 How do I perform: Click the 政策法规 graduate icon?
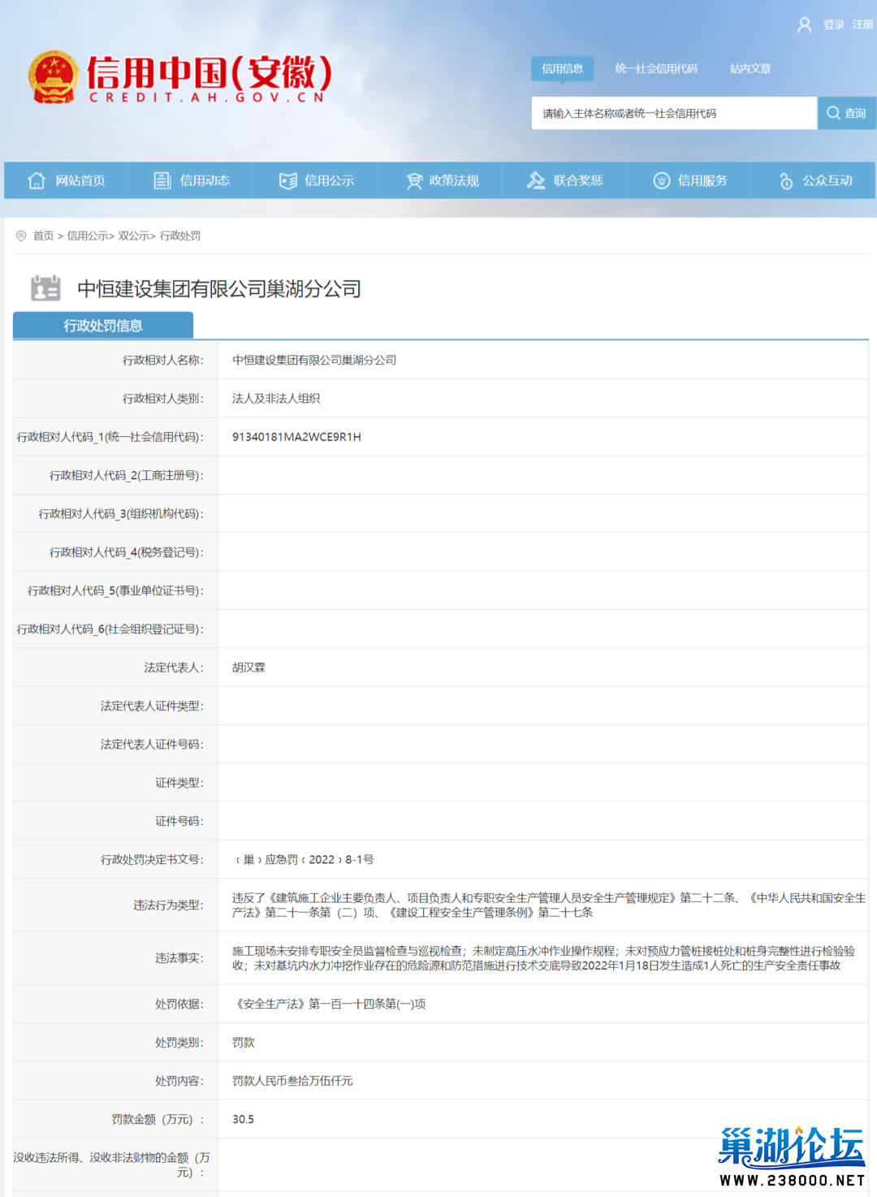pyautogui.click(x=414, y=180)
